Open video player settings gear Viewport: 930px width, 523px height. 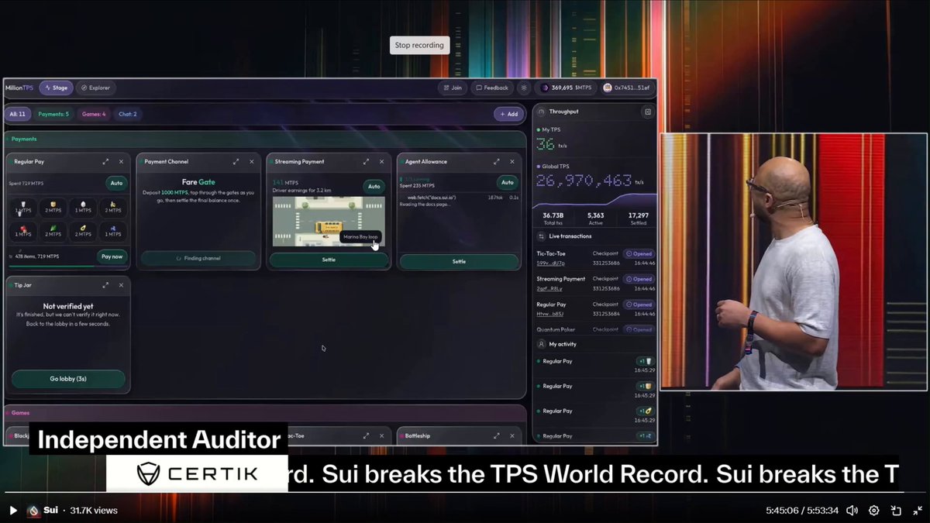[873, 510]
